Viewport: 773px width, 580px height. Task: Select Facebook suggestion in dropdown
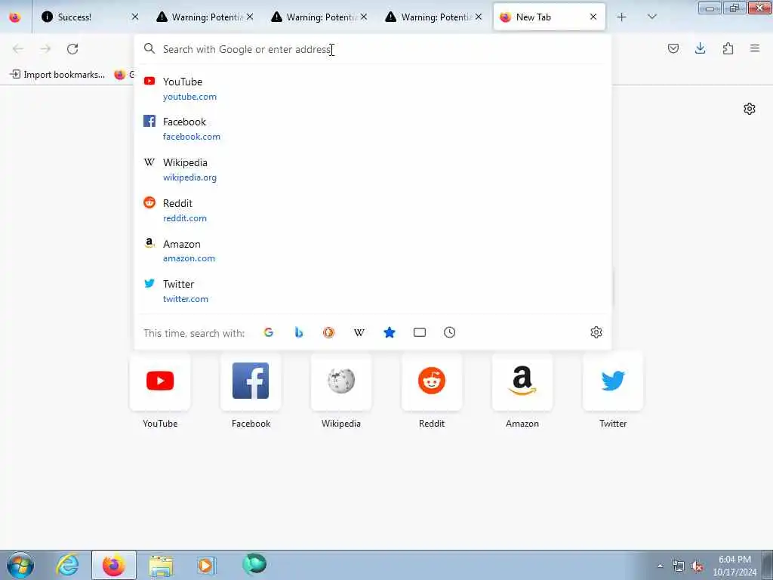(x=373, y=129)
